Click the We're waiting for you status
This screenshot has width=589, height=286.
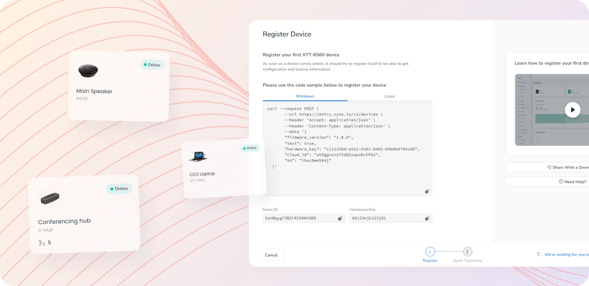563,255
